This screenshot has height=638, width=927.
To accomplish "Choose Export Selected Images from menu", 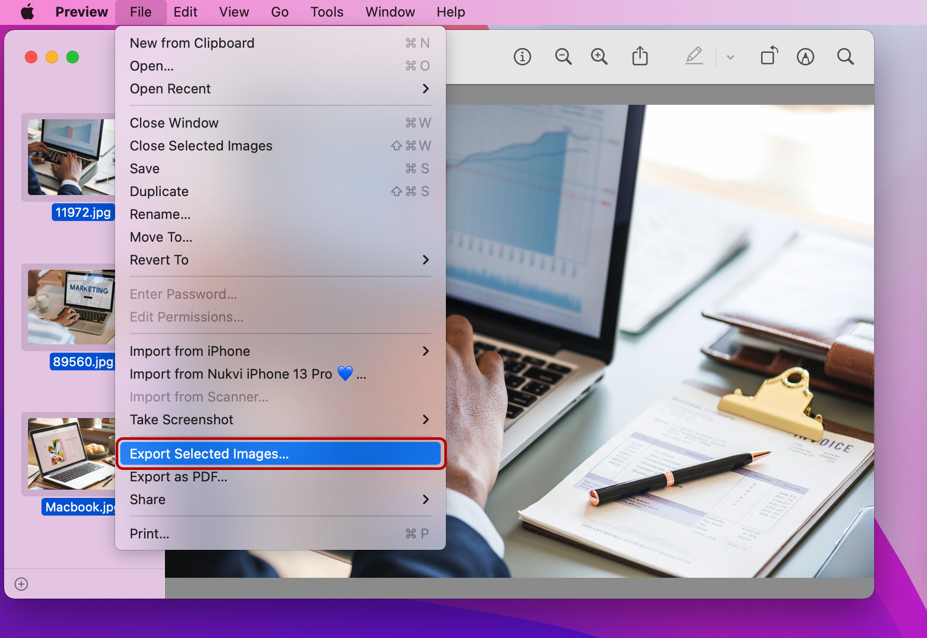I will click(280, 454).
